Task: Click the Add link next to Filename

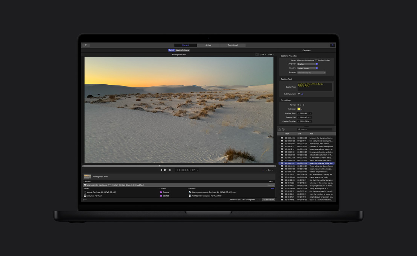Action: pos(272,188)
